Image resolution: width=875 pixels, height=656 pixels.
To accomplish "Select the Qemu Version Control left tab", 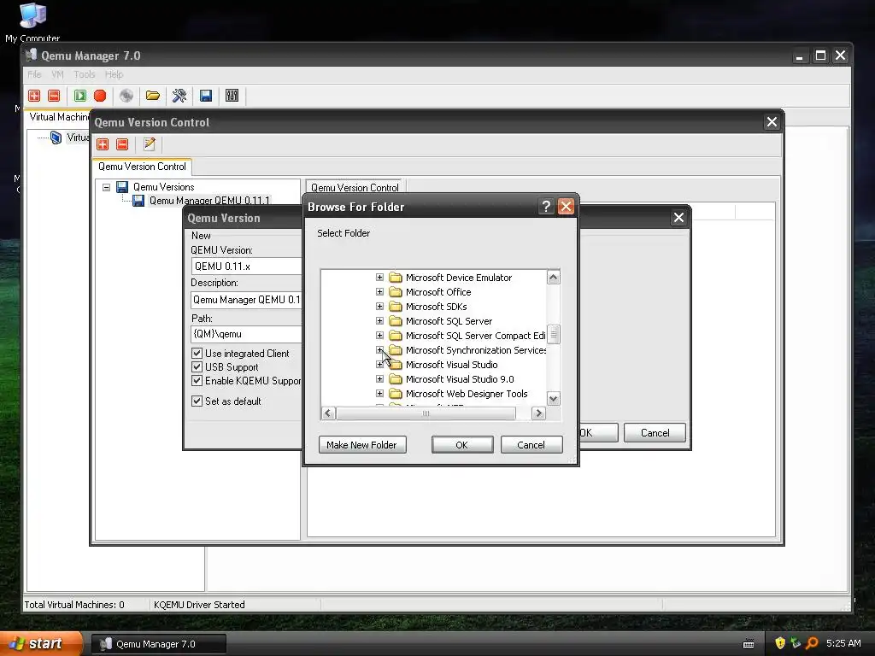I will (x=143, y=167).
